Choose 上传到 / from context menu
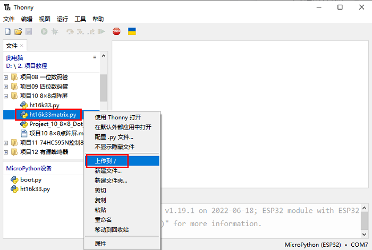 click(109, 161)
